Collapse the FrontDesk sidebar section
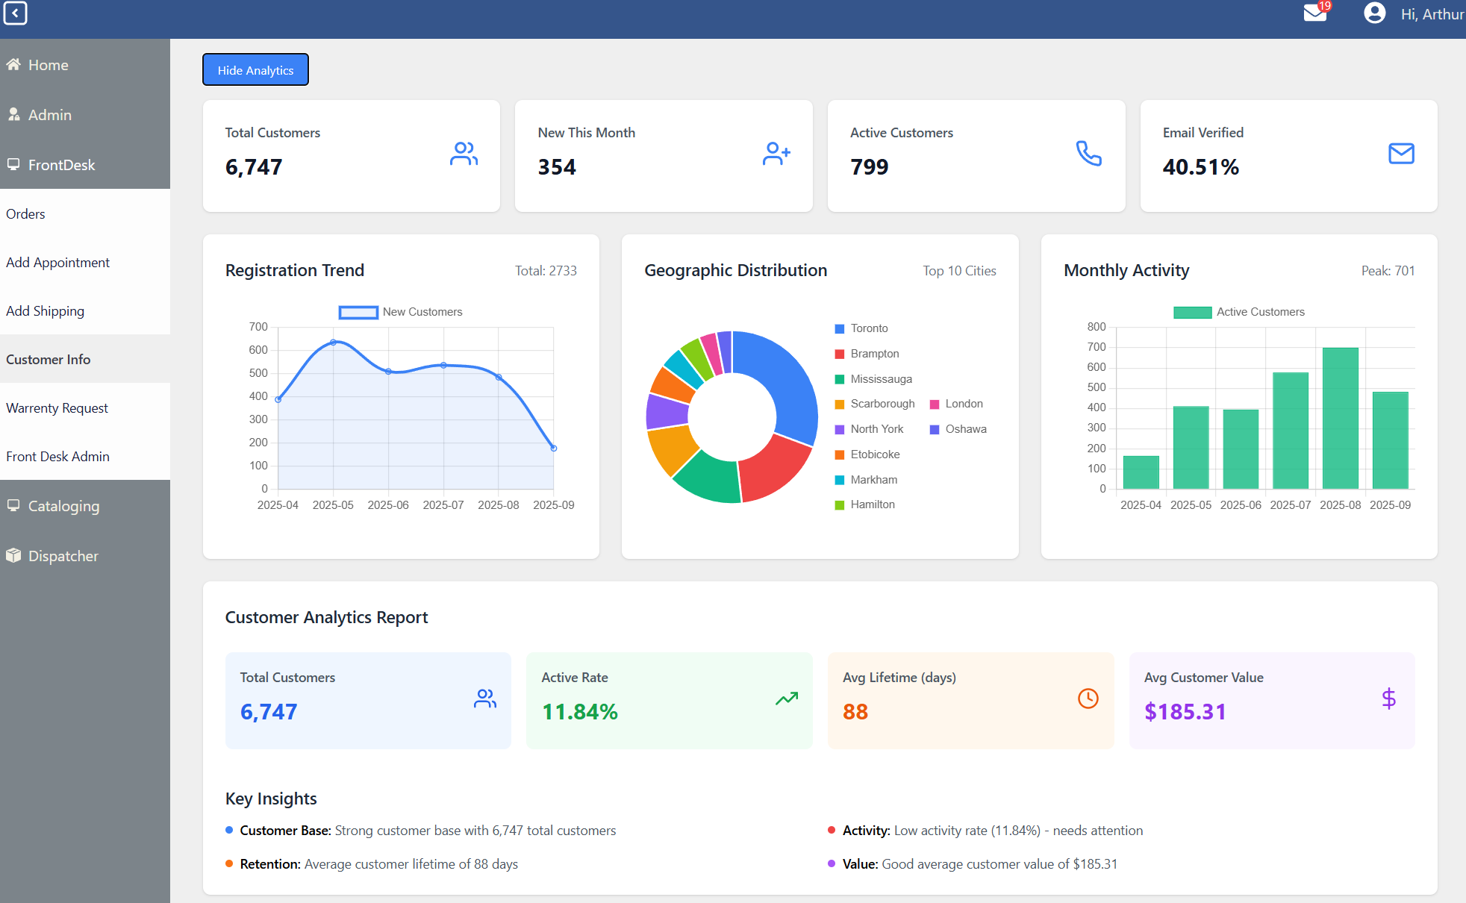 pos(61,165)
